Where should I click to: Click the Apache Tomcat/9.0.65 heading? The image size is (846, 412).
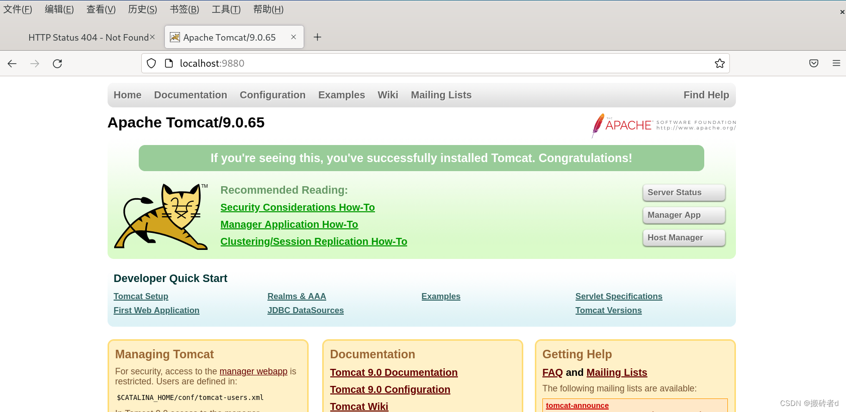pos(186,122)
